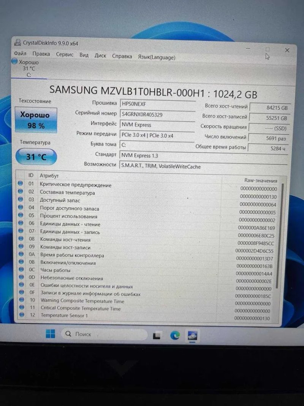Click raw value 000000000014A4

coord(254,274)
